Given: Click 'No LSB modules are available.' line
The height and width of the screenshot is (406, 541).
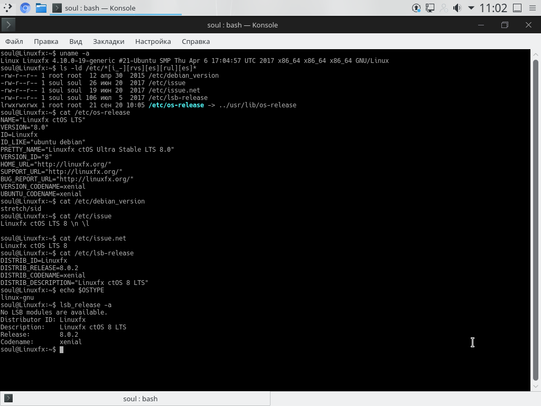Looking at the screenshot, I should click(x=54, y=312).
